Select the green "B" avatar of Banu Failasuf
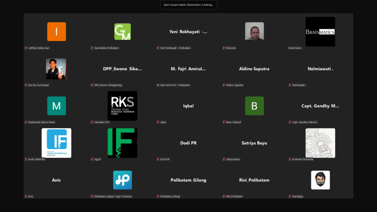Image resolution: width=377 pixels, height=212 pixels. 254,106
